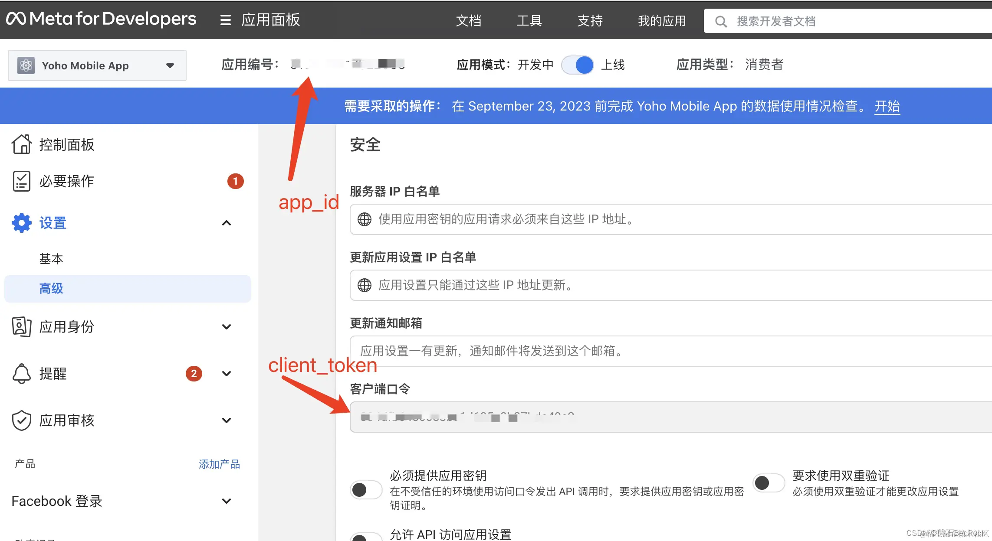Image resolution: width=992 pixels, height=541 pixels.
Task: Enable the 要求使用双重验证 toggle
Action: (769, 482)
